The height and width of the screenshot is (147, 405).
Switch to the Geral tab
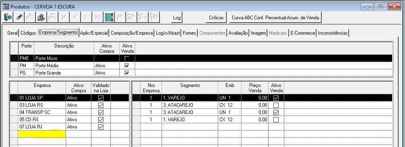tap(12, 33)
